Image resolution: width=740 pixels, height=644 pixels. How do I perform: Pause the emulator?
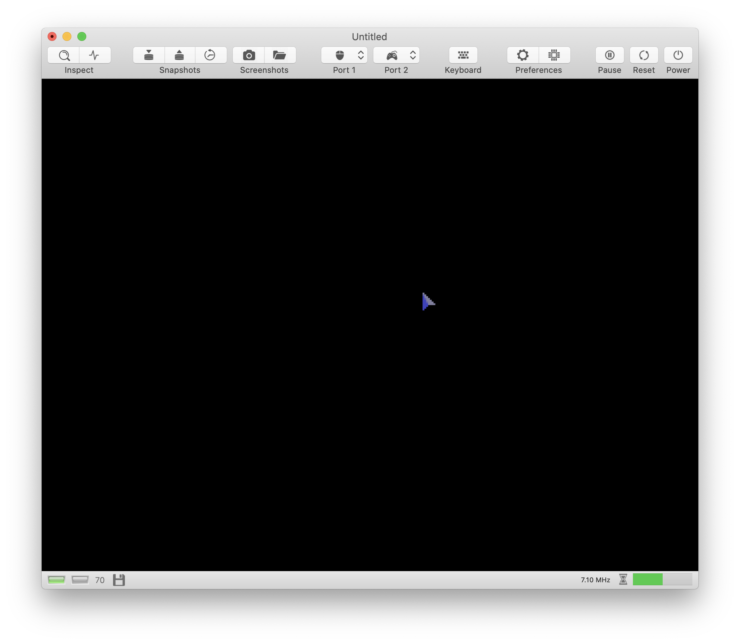tap(609, 55)
